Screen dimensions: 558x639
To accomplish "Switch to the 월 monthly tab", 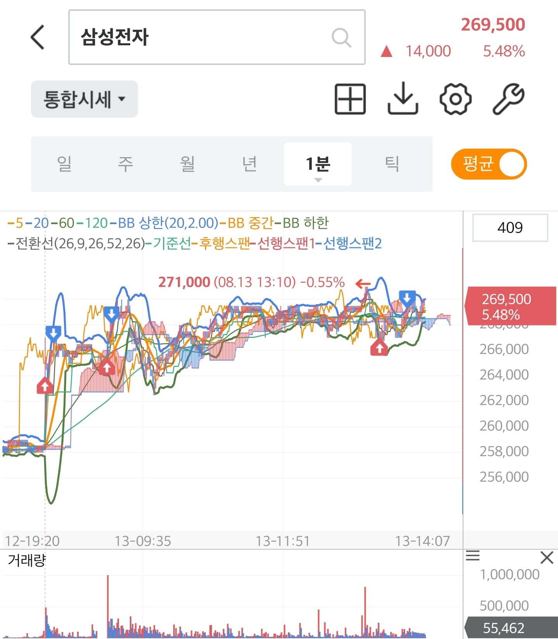I will [188, 164].
